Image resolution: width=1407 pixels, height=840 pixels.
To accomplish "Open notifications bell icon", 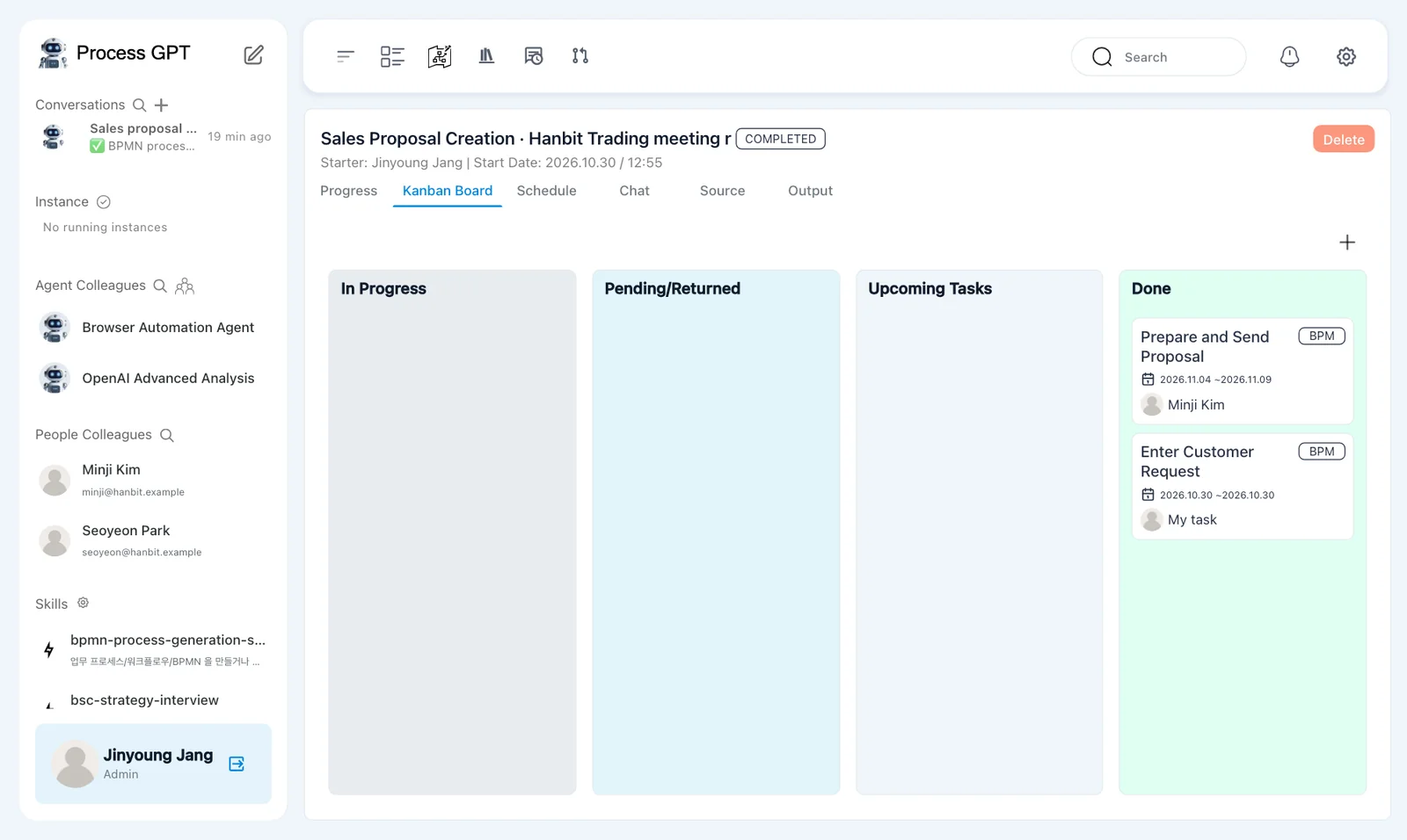I will pos(1289,56).
